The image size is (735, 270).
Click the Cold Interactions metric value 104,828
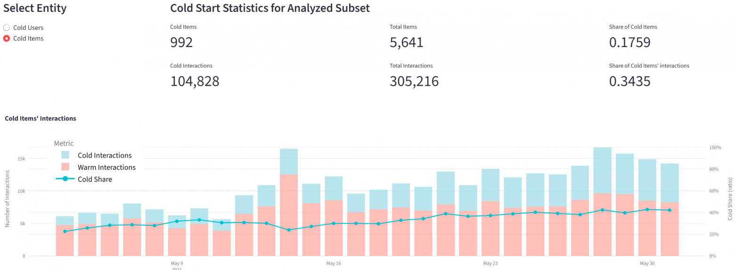pos(195,81)
